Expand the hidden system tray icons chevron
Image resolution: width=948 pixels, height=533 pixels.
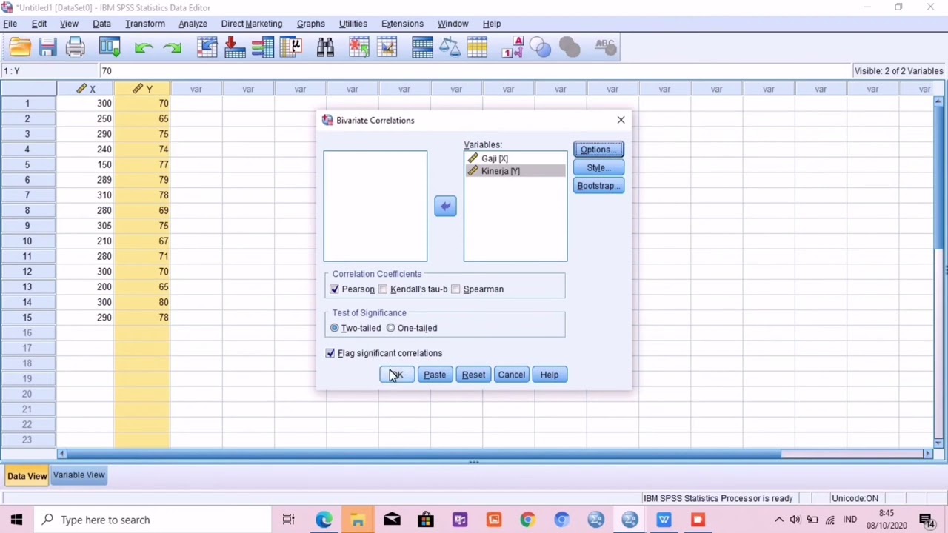778,520
